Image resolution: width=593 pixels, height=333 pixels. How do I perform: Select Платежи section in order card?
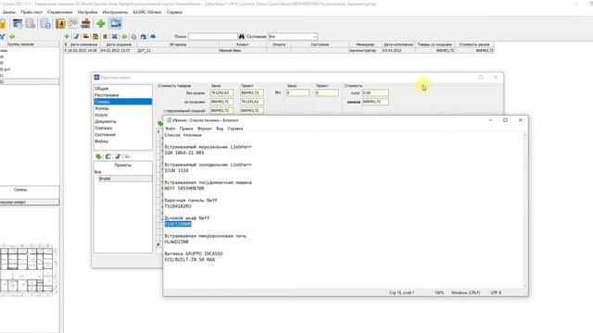123,128
